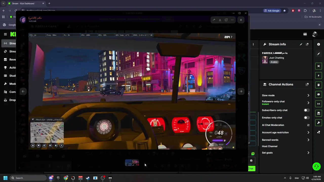The image size is (324, 182).
Task: Open the emoji picker in chat
Action: coord(251,161)
